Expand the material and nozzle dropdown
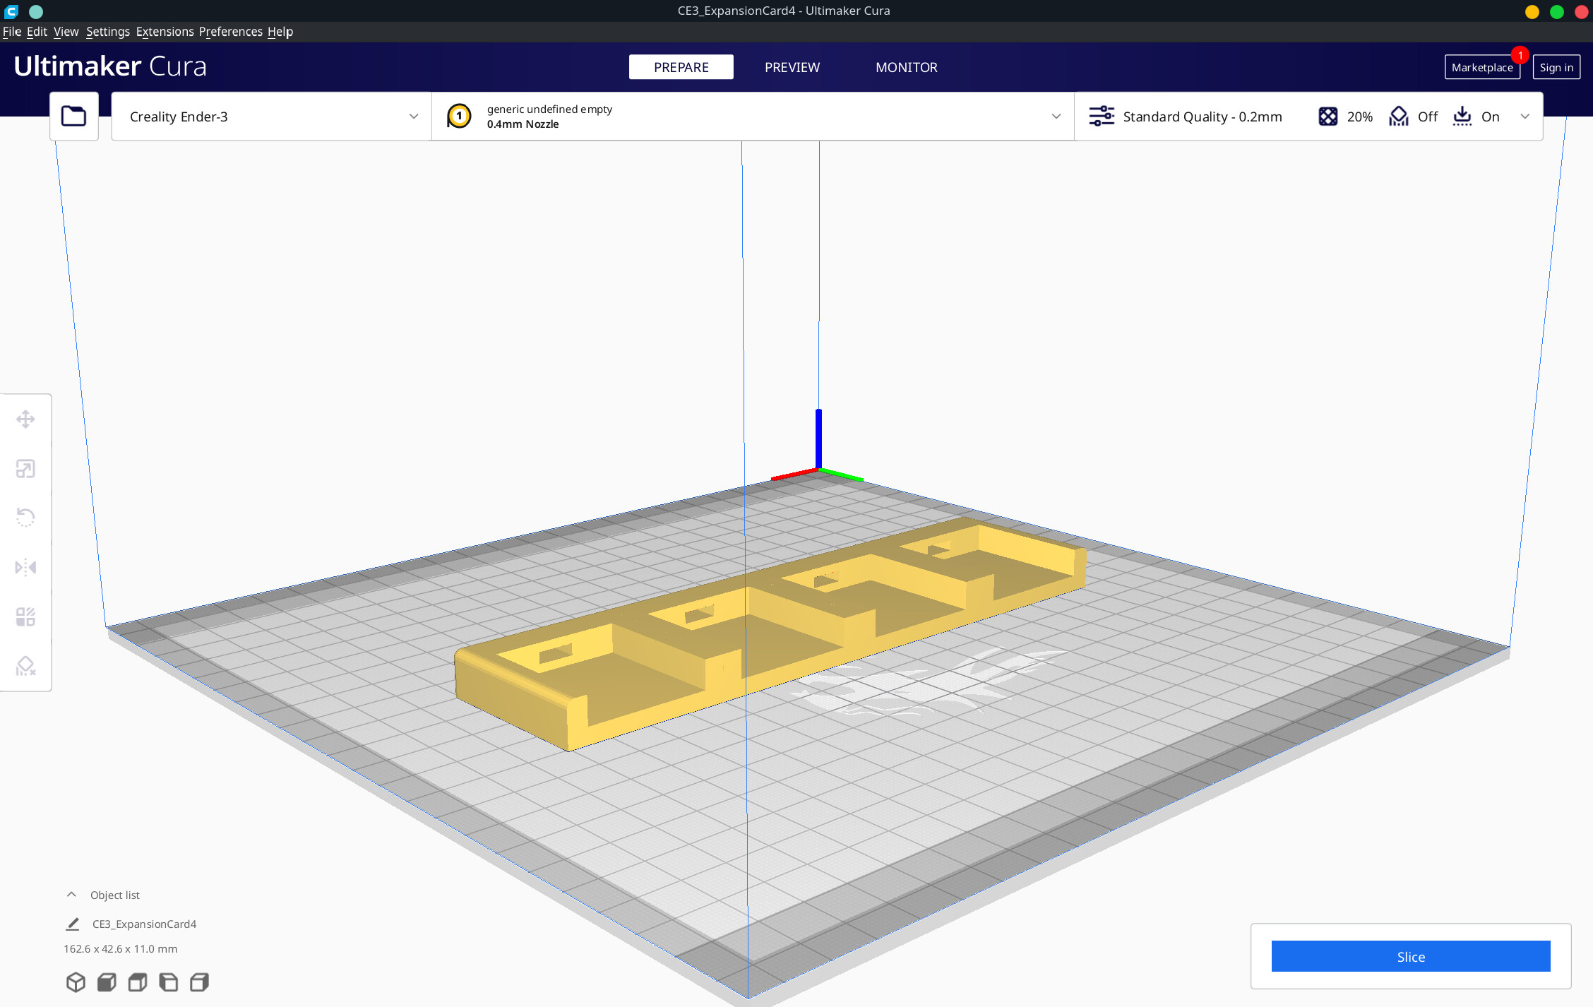 pyautogui.click(x=753, y=117)
